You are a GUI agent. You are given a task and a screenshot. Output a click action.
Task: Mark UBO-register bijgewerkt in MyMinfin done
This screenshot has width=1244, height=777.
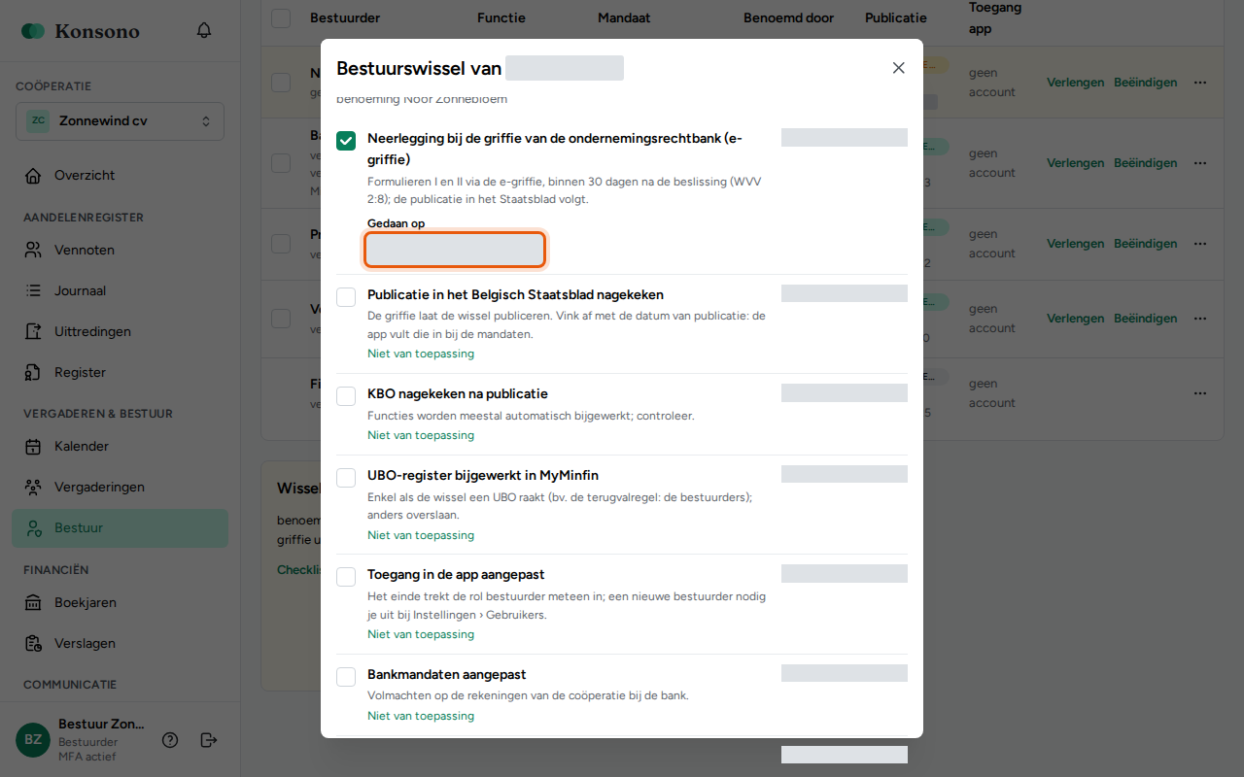pyautogui.click(x=346, y=478)
